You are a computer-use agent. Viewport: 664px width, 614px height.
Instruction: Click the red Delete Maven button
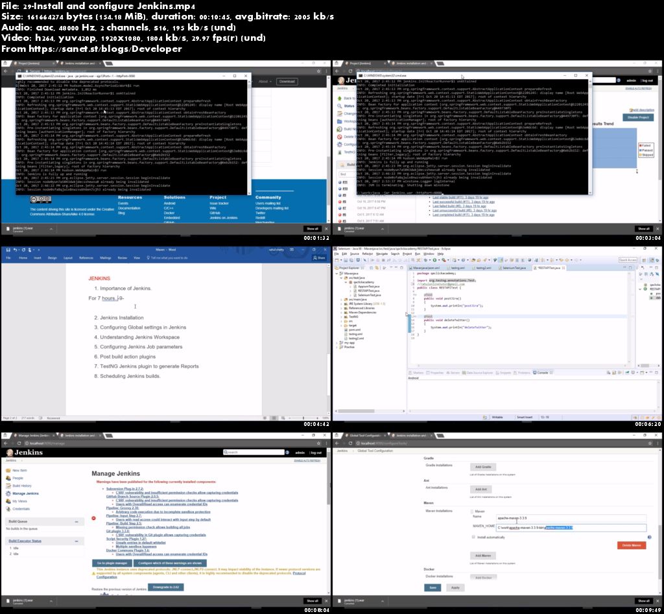coord(632,545)
